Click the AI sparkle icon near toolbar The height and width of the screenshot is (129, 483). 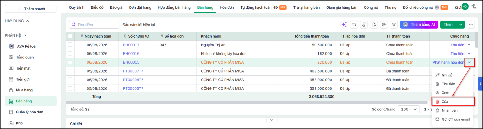pyautogui.click(x=344, y=25)
